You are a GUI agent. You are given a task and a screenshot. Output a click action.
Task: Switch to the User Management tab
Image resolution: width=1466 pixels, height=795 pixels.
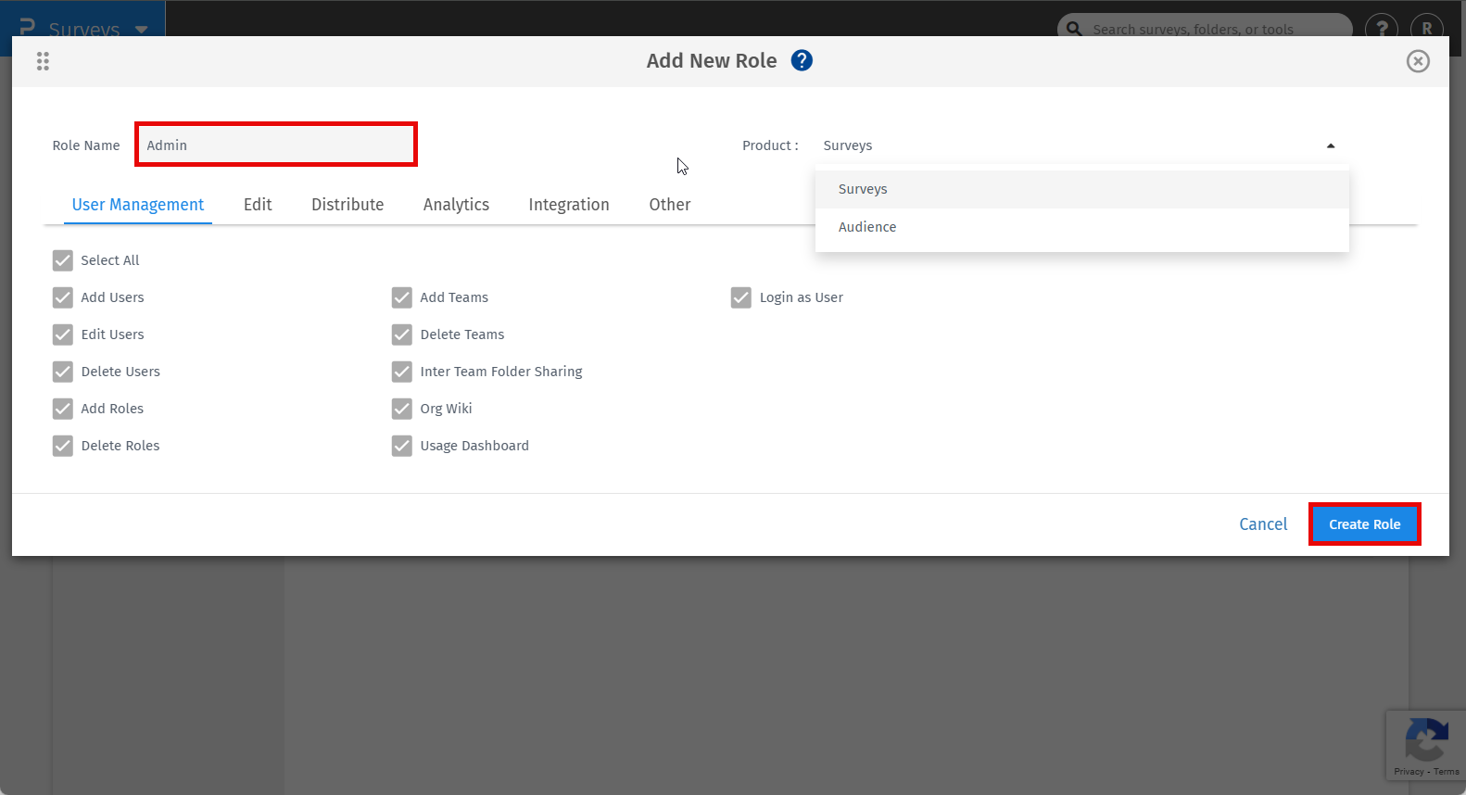[x=138, y=205]
